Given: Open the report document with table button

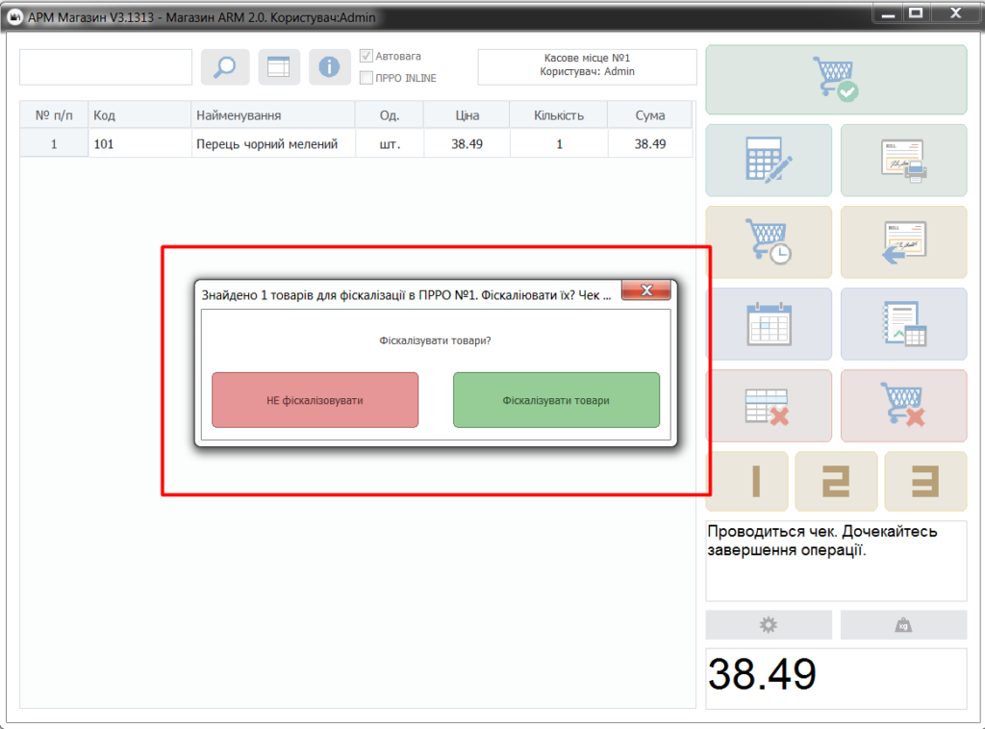Looking at the screenshot, I should (904, 324).
